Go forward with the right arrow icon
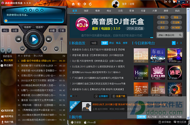The width and height of the screenshot is (190, 125). pyautogui.click(x=85, y=4)
